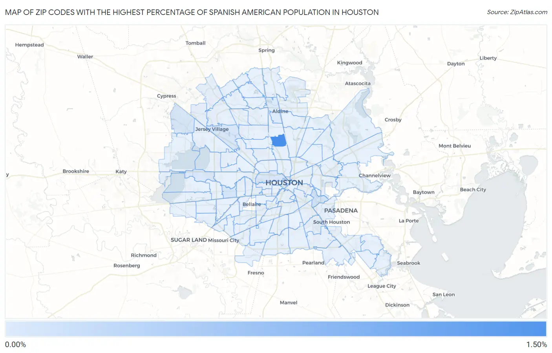Click the Spring label
This screenshot has width=552, height=353.
[x=267, y=50]
